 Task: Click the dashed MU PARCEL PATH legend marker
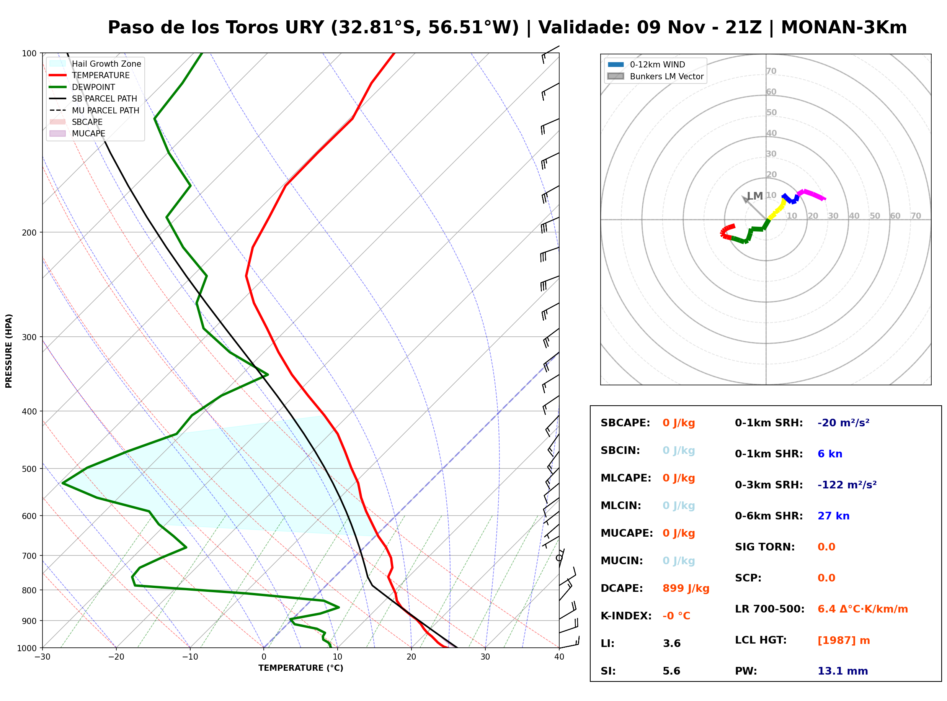(58, 110)
